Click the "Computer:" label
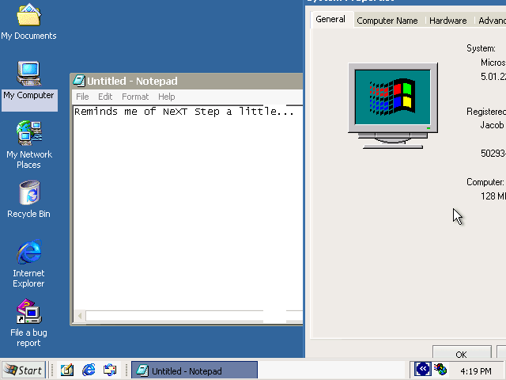Screen dimensions: 506x380 [485, 182]
